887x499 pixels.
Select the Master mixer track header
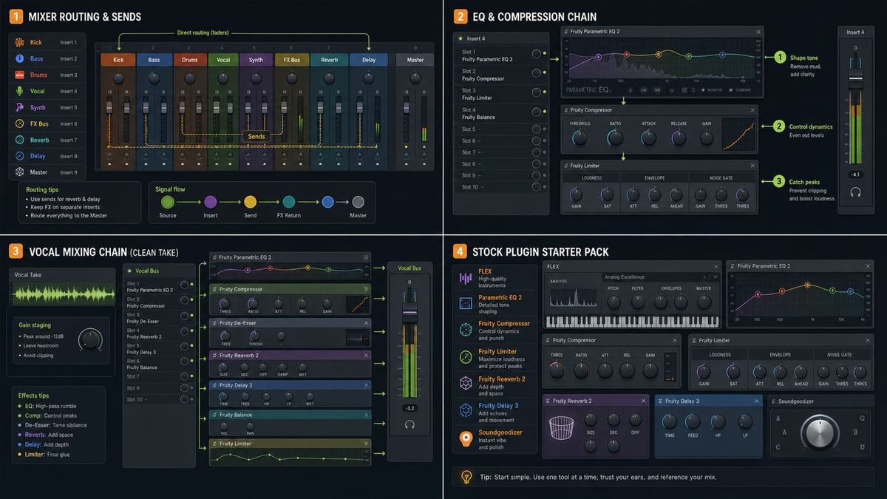pos(415,60)
